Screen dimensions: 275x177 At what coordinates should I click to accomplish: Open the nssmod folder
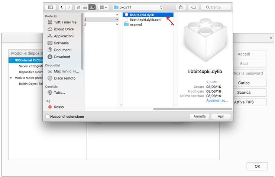point(148,24)
